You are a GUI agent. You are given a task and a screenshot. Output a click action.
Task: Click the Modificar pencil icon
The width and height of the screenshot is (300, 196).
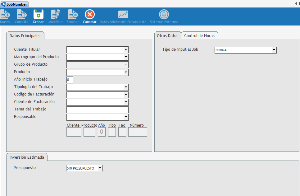(x=56, y=15)
